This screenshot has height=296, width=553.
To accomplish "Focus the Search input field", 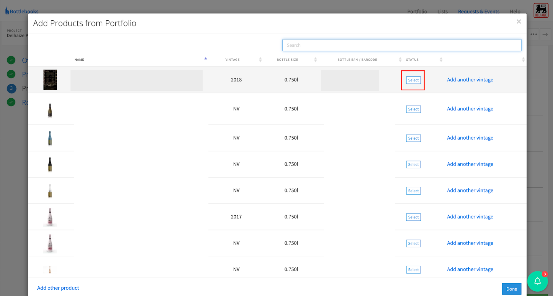I will [x=402, y=45].
